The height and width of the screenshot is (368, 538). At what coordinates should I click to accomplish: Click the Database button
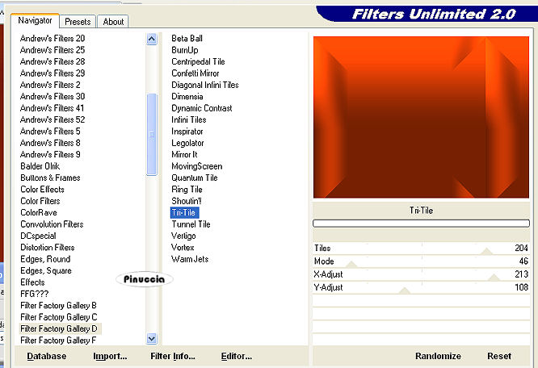point(47,357)
